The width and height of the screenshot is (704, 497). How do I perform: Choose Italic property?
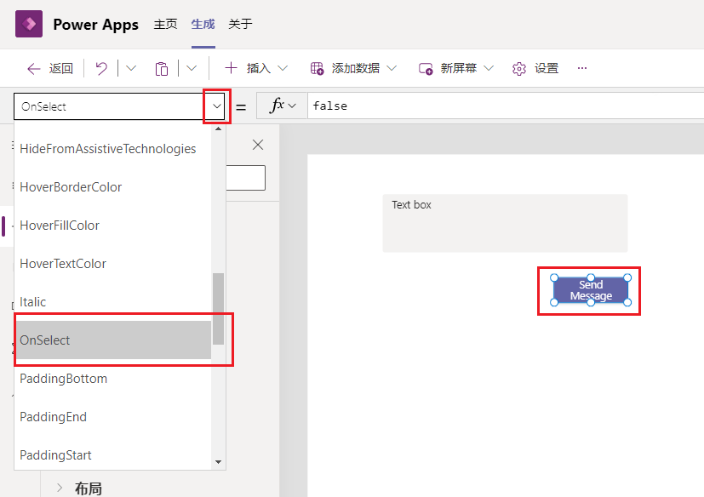pos(112,302)
